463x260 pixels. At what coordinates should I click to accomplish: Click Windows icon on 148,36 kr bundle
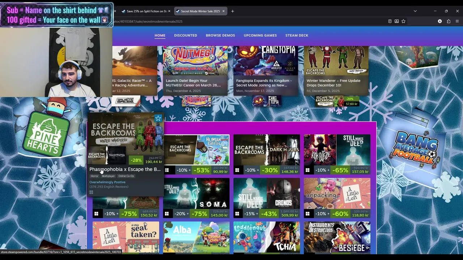(x=237, y=170)
